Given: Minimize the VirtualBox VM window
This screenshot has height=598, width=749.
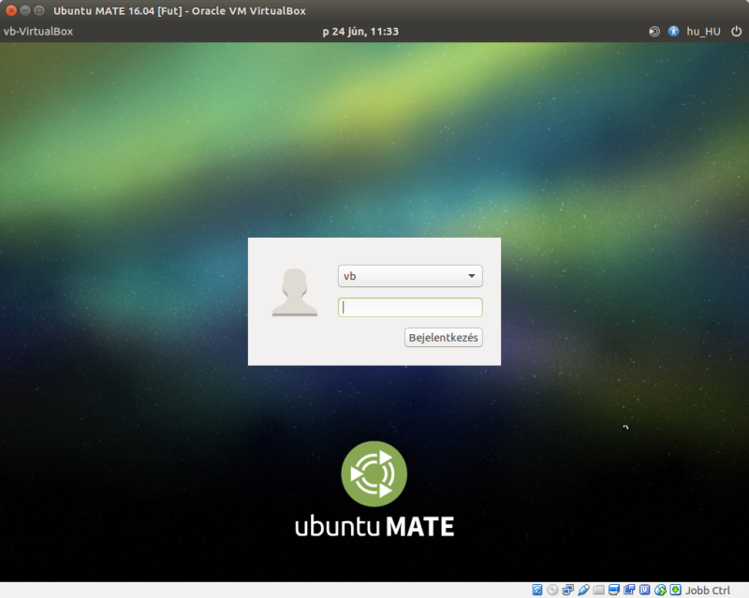Looking at the screenshot, I should point(25,10).
